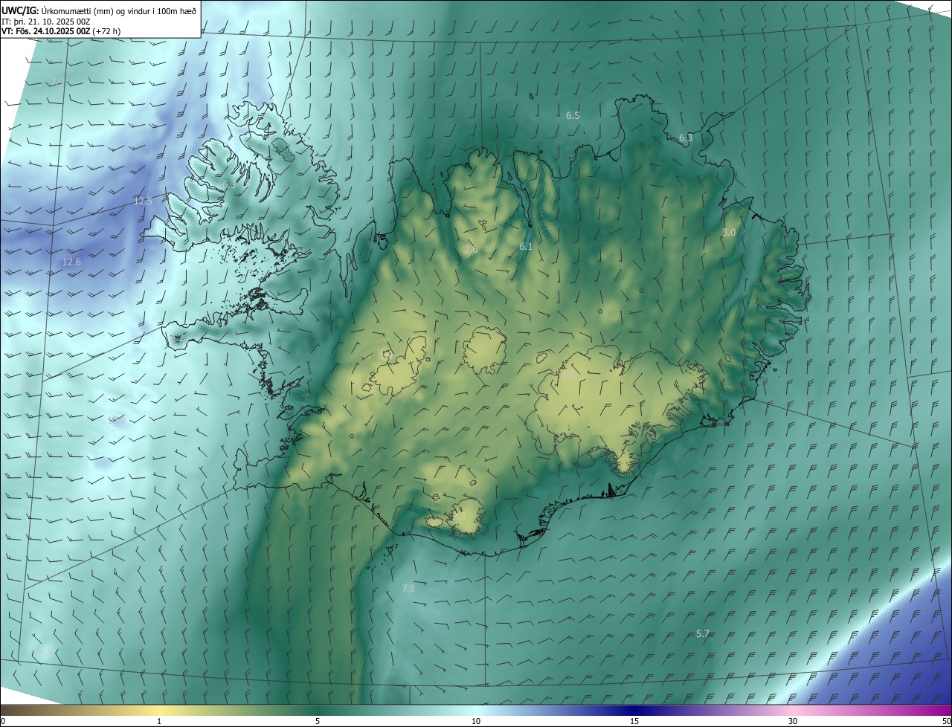Click the 30 tick on the color scale
The image size is (952, 727).
point(793,721)
